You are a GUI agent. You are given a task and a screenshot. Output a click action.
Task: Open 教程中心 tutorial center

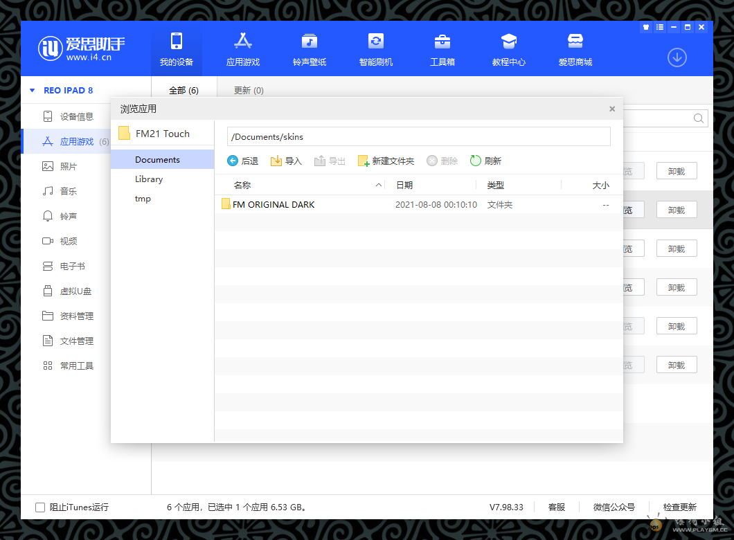[x=508, y=48]
